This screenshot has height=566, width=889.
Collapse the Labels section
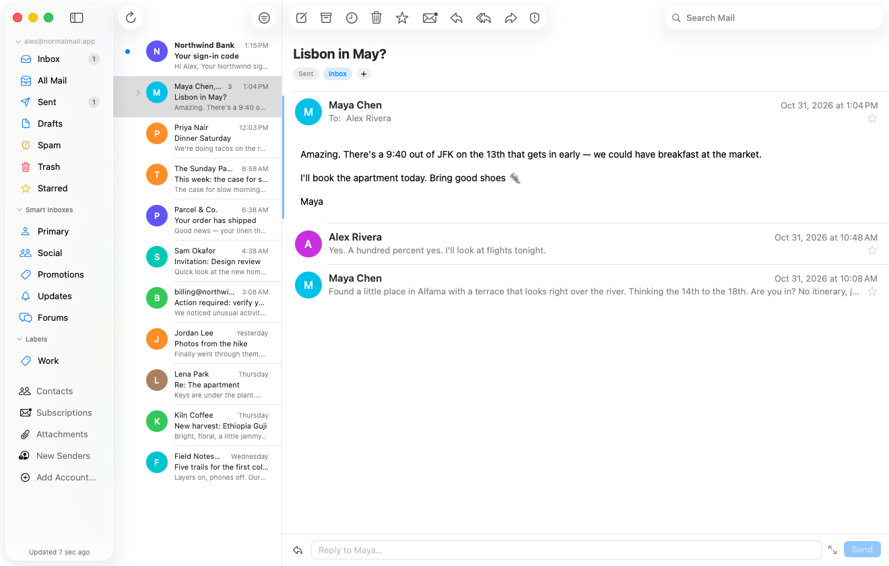(x=19, y=340)
